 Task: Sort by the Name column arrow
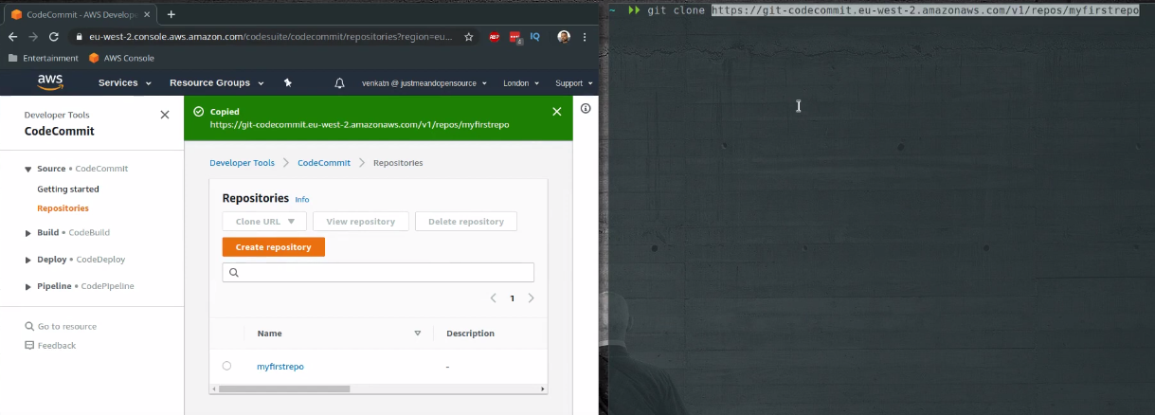pyautogui.click(x=418, y=334)
